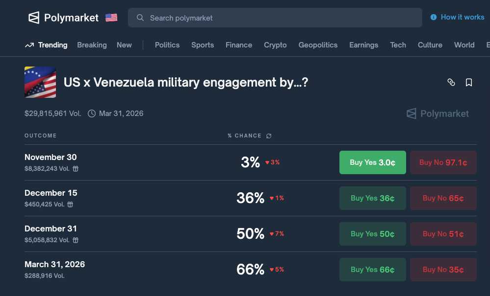
Task: Click gift icon under December 31
Action: tap(76, 240)
